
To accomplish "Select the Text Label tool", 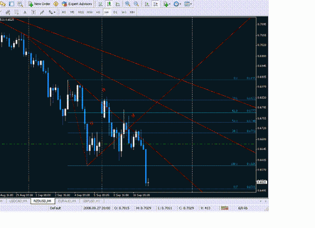I will coord(34,12).
